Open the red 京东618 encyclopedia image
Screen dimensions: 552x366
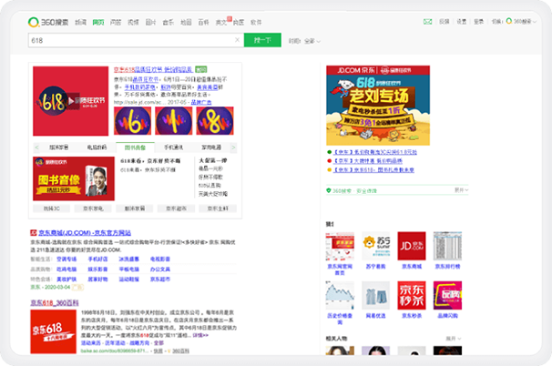53,331
